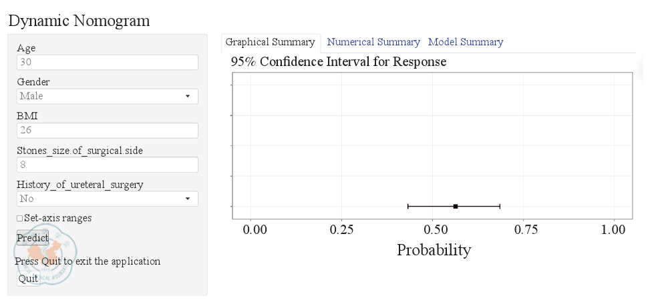The width and height of the screenshot is (650, 306).
Task: Click the Quit button
Action: pos(28,279)
